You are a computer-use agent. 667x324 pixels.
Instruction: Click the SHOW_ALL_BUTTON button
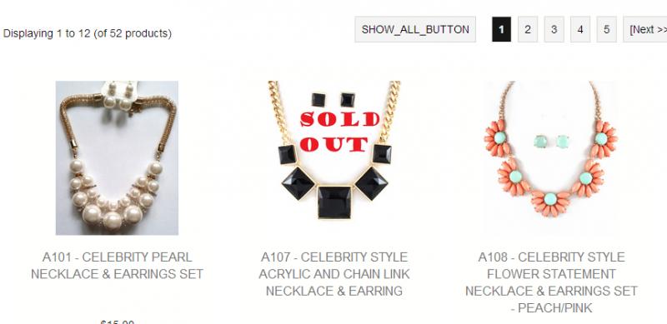(415, 29)
